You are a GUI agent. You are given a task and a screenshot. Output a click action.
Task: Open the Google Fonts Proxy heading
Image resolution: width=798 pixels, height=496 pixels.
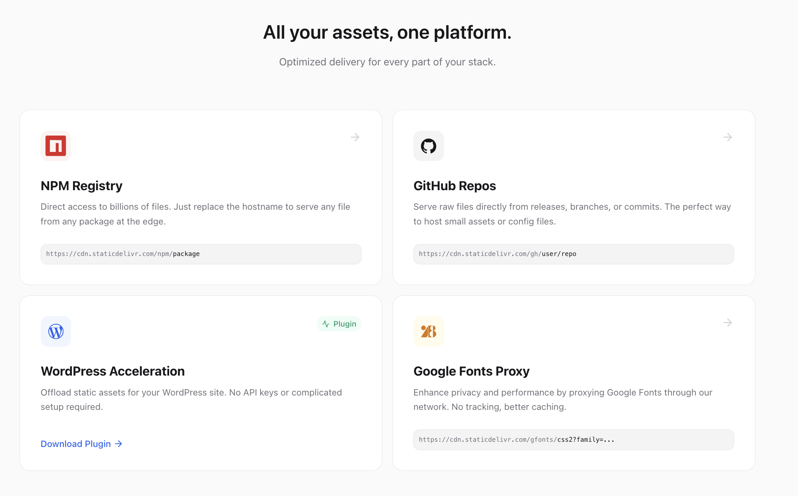471,371
